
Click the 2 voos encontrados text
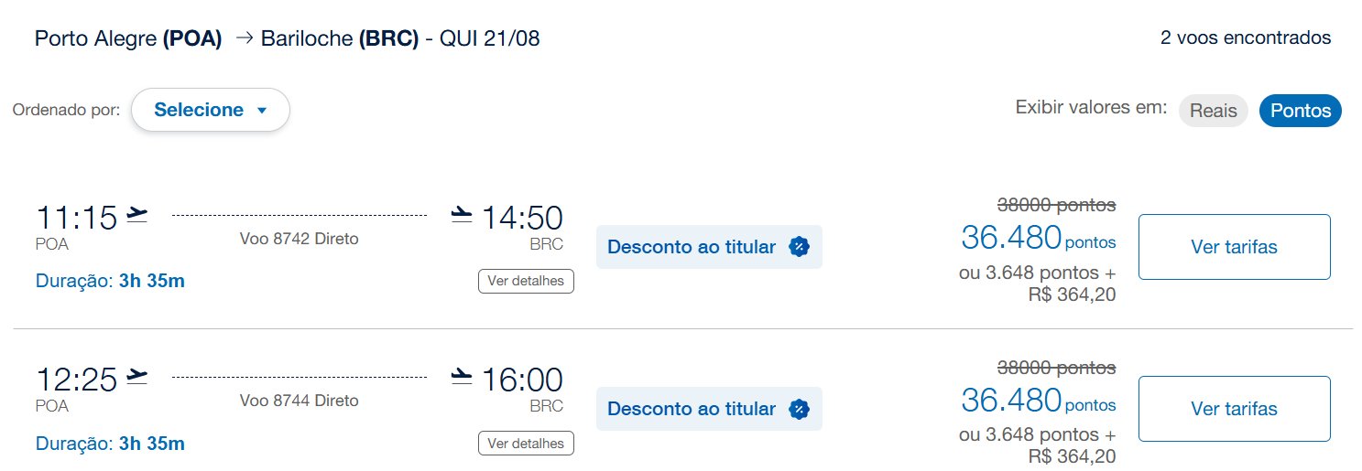(x=1246, y=38)
